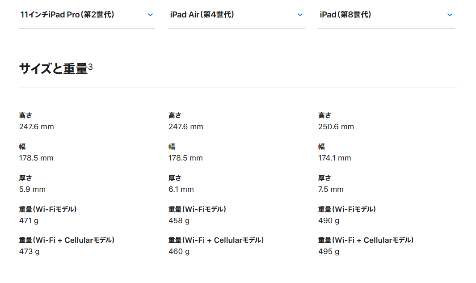Click the 495 g Cellular weight value
The height and width of the screenshot is (283, 476).
pos(329,251)
